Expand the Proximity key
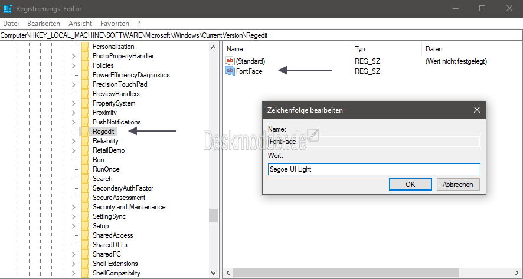Screen dimensions: 523x279 click(73, 113)
